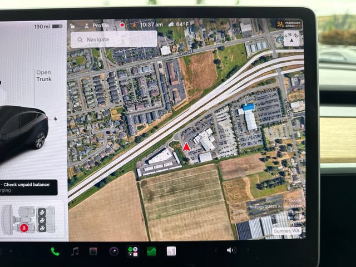Tap the door lock icon
The width and height of the screenshot is (356, 267).
tap(72, 26)
